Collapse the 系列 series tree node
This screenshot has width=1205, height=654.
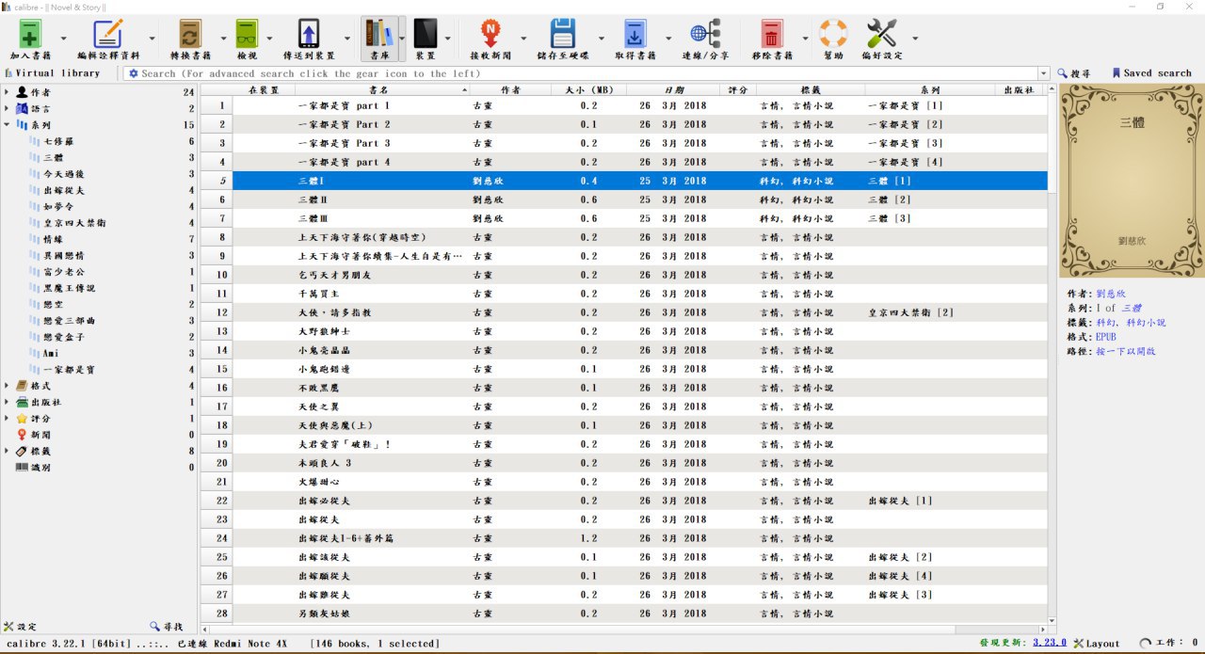pos(8,124)
